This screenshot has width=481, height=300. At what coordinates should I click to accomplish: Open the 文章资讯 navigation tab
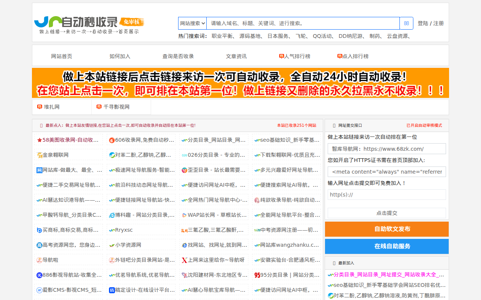(236, 56)
